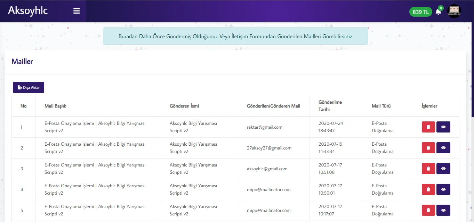Open the hamburger sidebar menu
The height and width of the screenshot is (222, 474).
click(77, 11)
